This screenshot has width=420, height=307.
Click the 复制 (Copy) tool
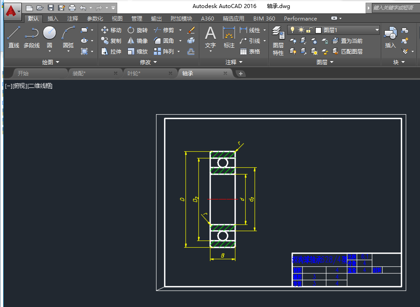point(111,41)
